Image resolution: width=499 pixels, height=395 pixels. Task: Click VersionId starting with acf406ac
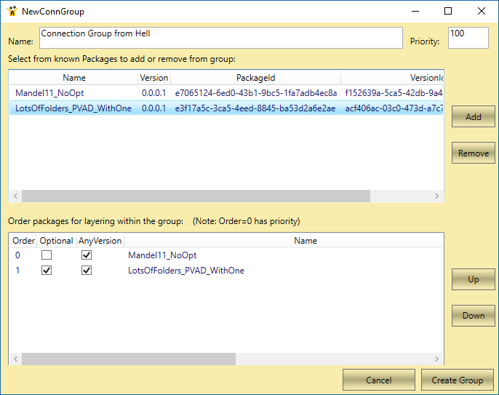tap(394, 108)
